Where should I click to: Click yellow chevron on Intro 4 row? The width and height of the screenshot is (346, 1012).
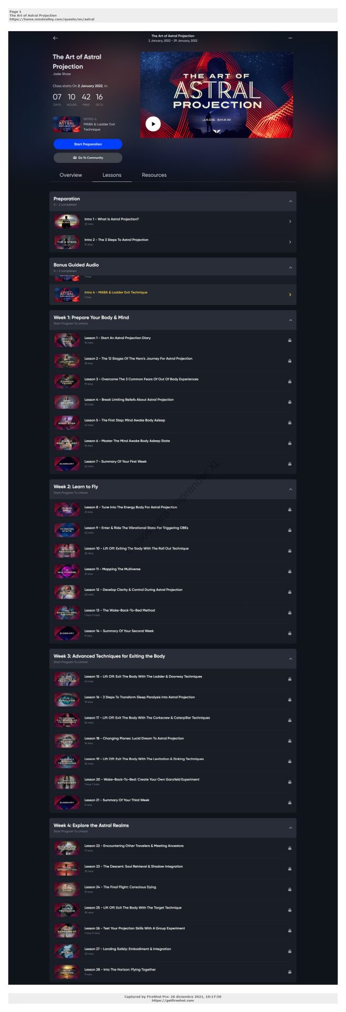click(x=290, y=295)
